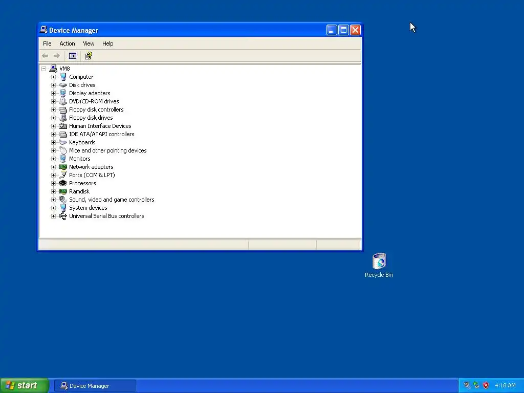Screen dimensions: 524x393
Task: Select the "Sound, video and game controllers" label
Action: click(112, 200)
